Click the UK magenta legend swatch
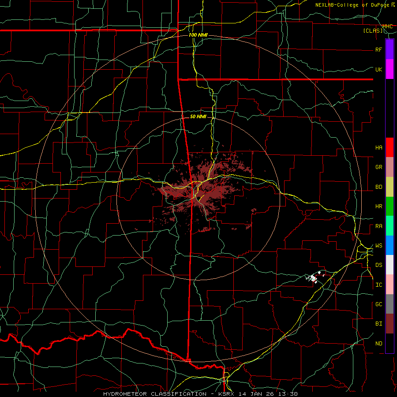 point(390,69)
